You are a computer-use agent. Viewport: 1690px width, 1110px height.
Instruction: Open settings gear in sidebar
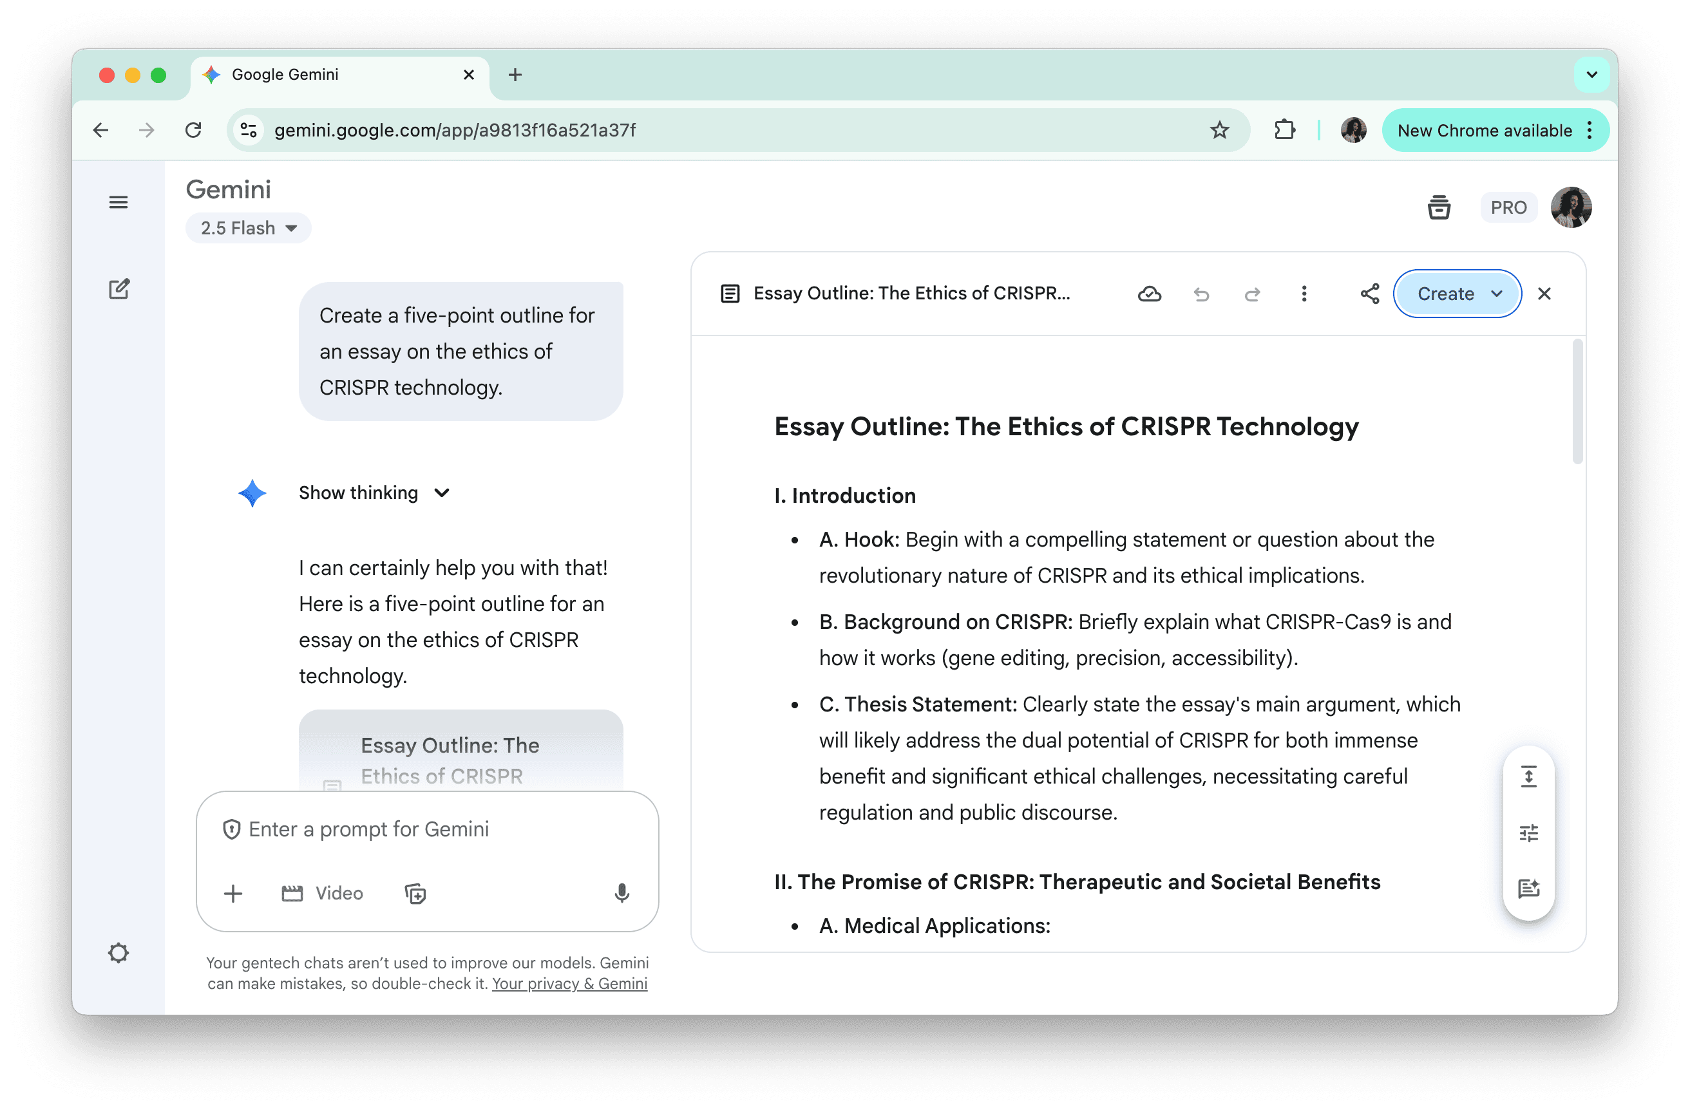click(x=119, y=953)
